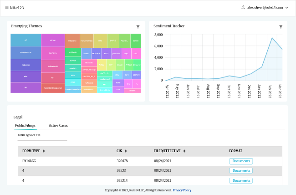Open Documents for the PX14A6G filing
This screenshot has width=296, height=195.
click(241, 161)
